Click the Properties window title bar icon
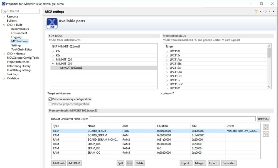Screen dimensions: 278x168 [3, 4]
